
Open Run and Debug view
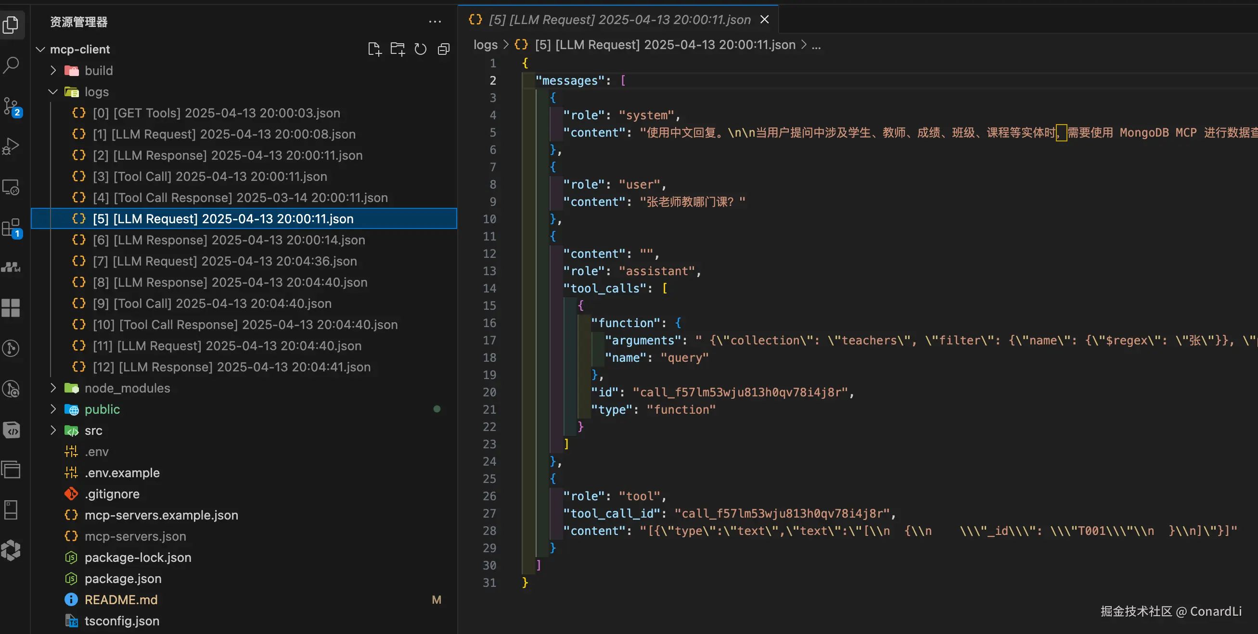pyautogui.click(x=11, y=146)
